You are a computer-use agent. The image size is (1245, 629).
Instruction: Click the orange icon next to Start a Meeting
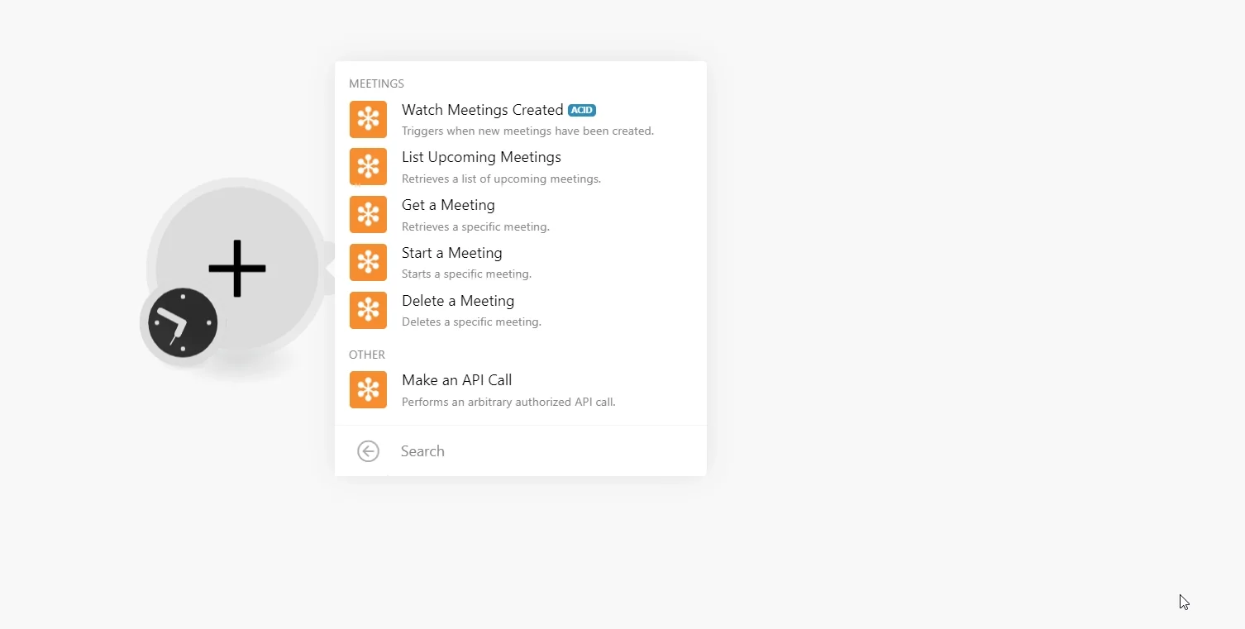(x=368, y=263)
